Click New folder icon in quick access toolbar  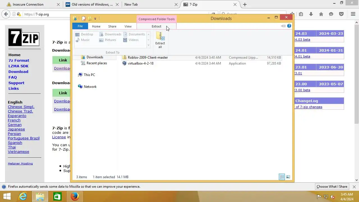click(90, 19)
